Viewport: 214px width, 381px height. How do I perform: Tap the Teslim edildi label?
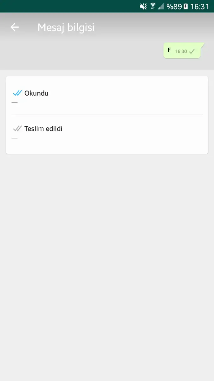(43, 129)
